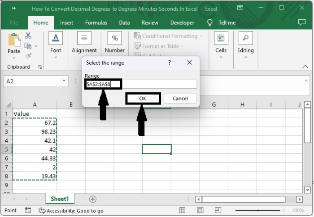The height and width of the screenshot is (217, 314).
Task: Expand the Cells group dropdown arrow
Action: 221,57
